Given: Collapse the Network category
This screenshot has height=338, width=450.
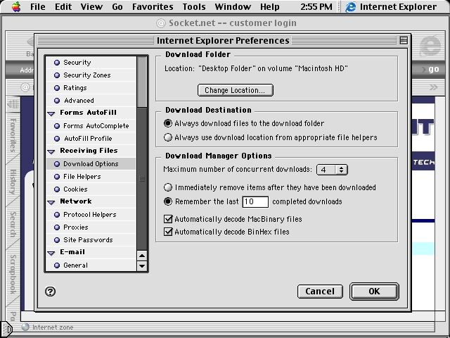Looking at the screenshot, I should point(51,202).
